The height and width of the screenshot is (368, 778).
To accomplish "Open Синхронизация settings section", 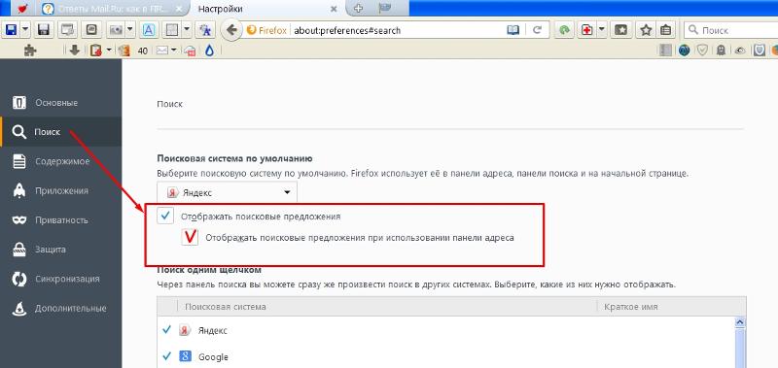I will [x=60, y=279].
